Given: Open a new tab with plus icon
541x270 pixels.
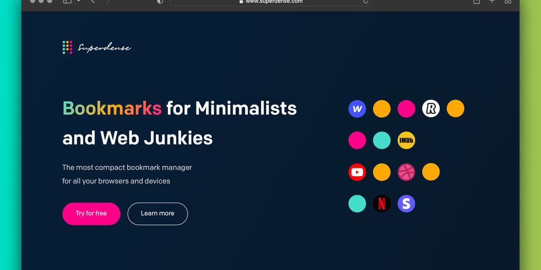Looking at the screenshot, I should [492, 1].
